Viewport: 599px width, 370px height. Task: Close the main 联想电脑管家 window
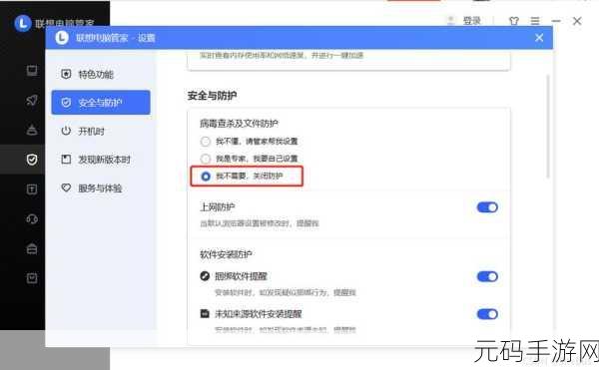pyautogui.click(x=577, y=21)
